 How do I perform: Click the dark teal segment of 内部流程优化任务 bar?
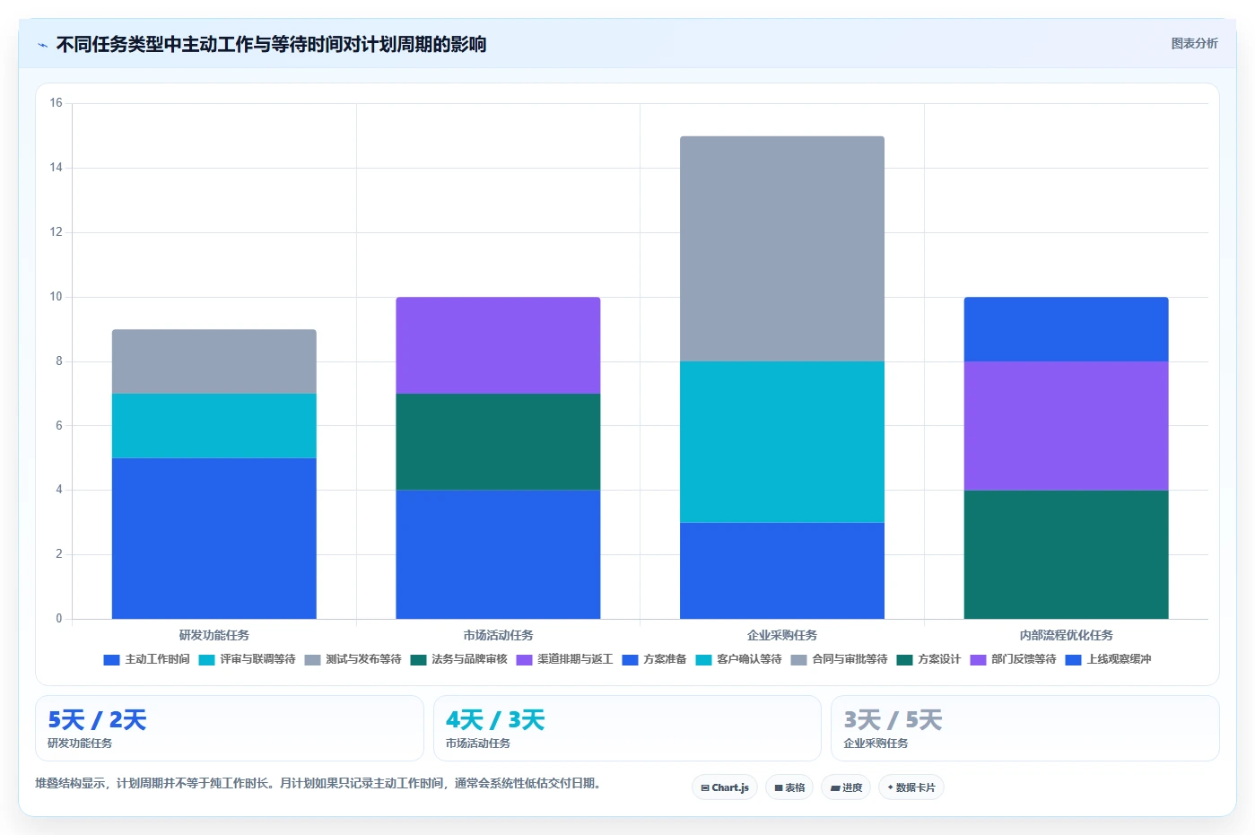[x=1067, y=554]
